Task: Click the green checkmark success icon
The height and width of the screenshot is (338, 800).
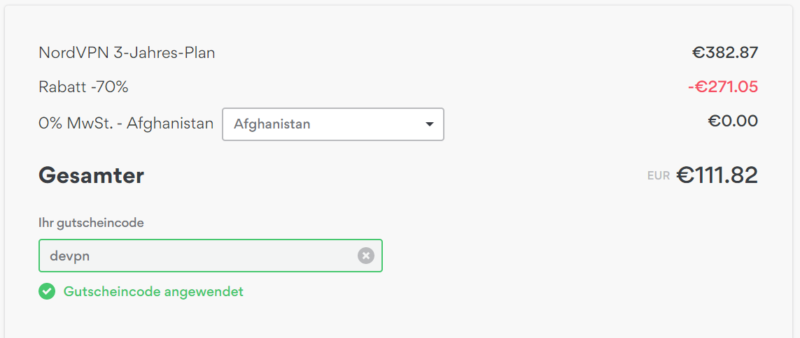Action: pos(46,292)
